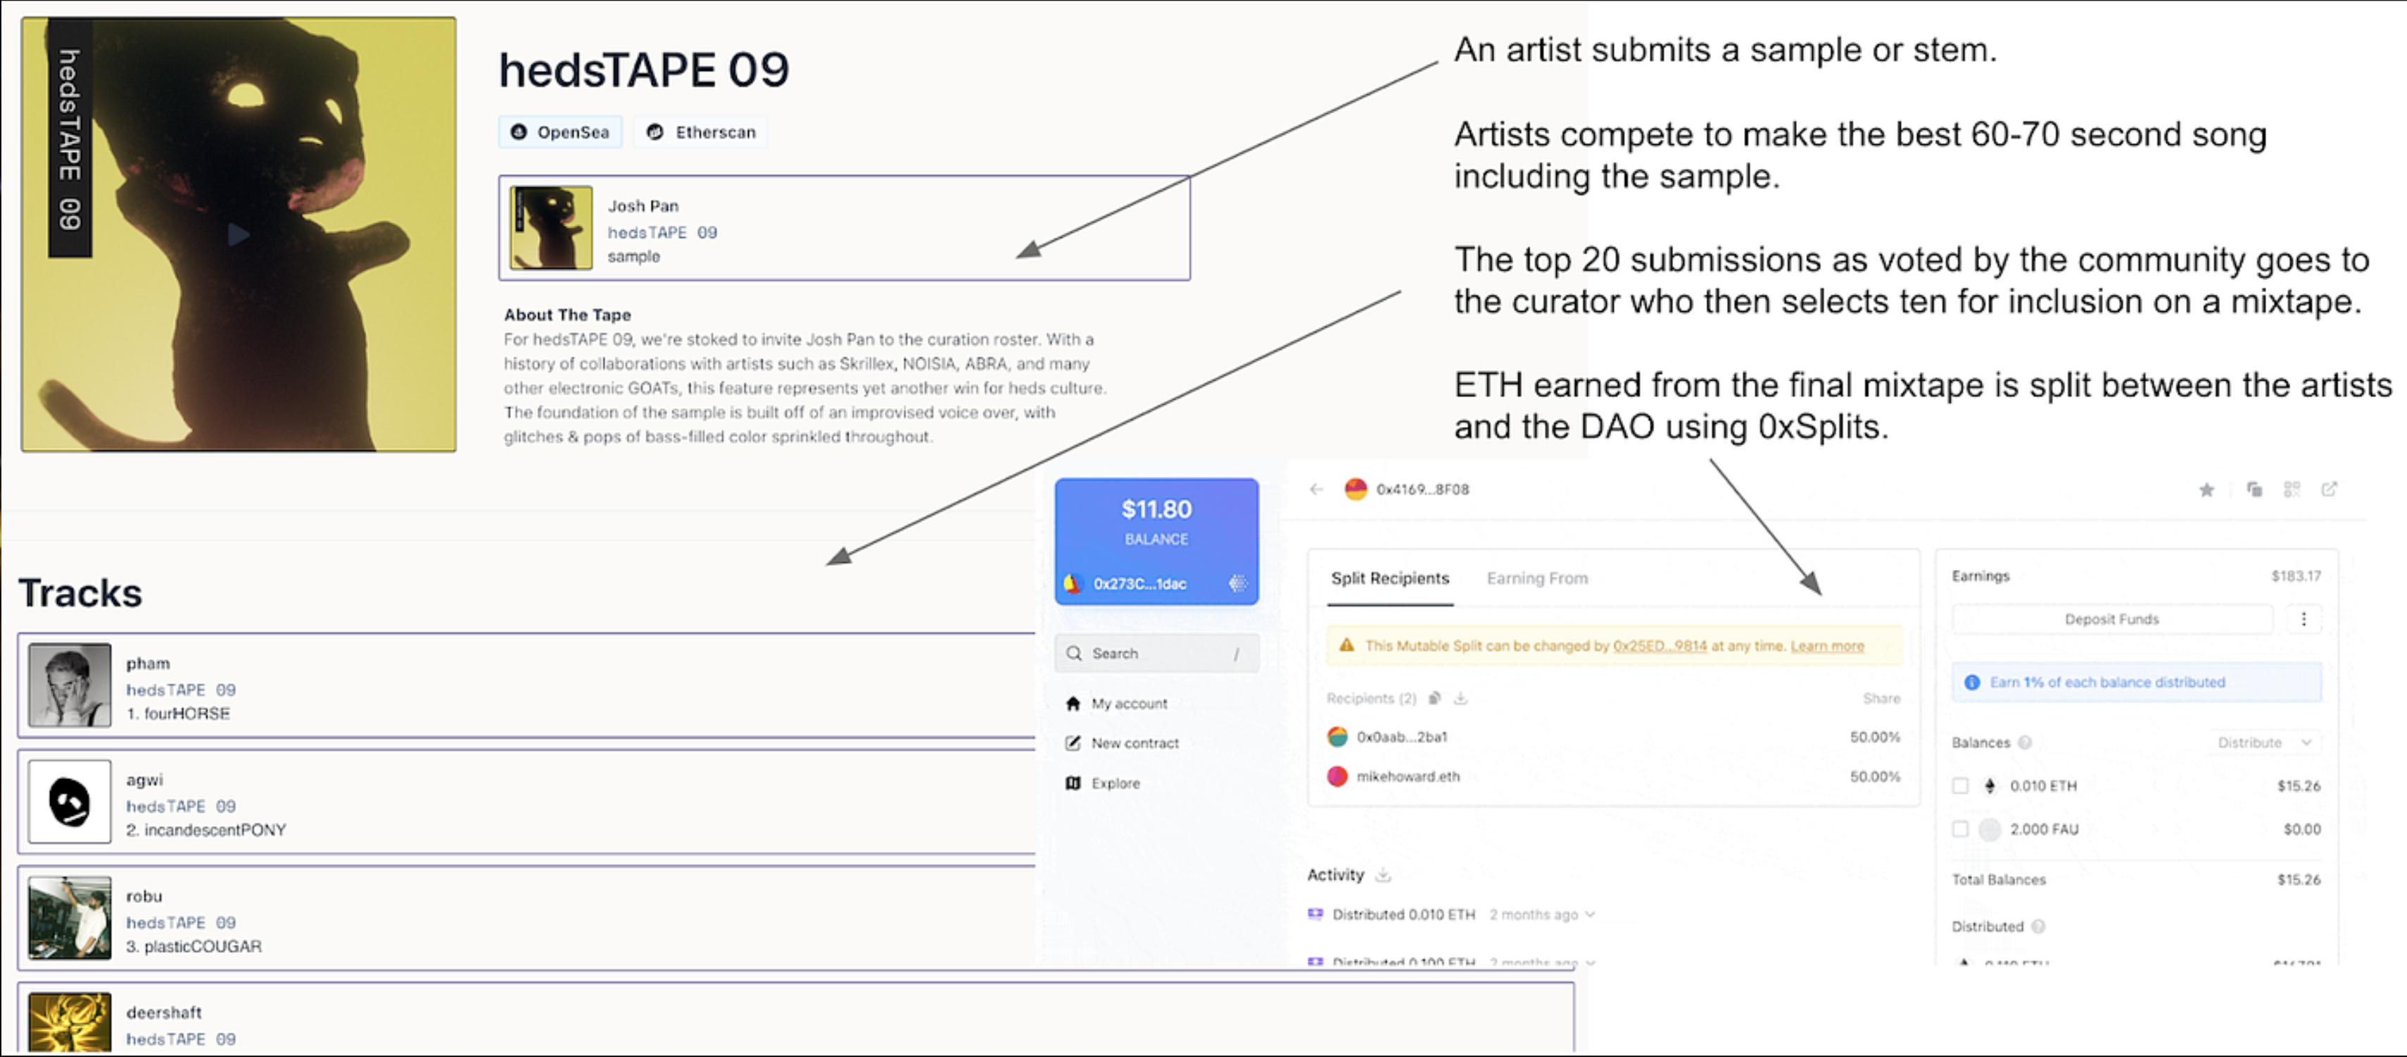Play the hedsTAPE 09 cover artwork
The image size is (2407, 1057).
tap(239, 234)
